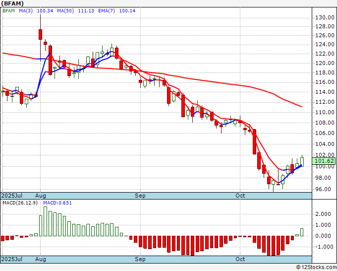Viewport: 337px width, 271px height.
Task: Click the 128.00 price axis label
Action: click(x=325, y=26)
